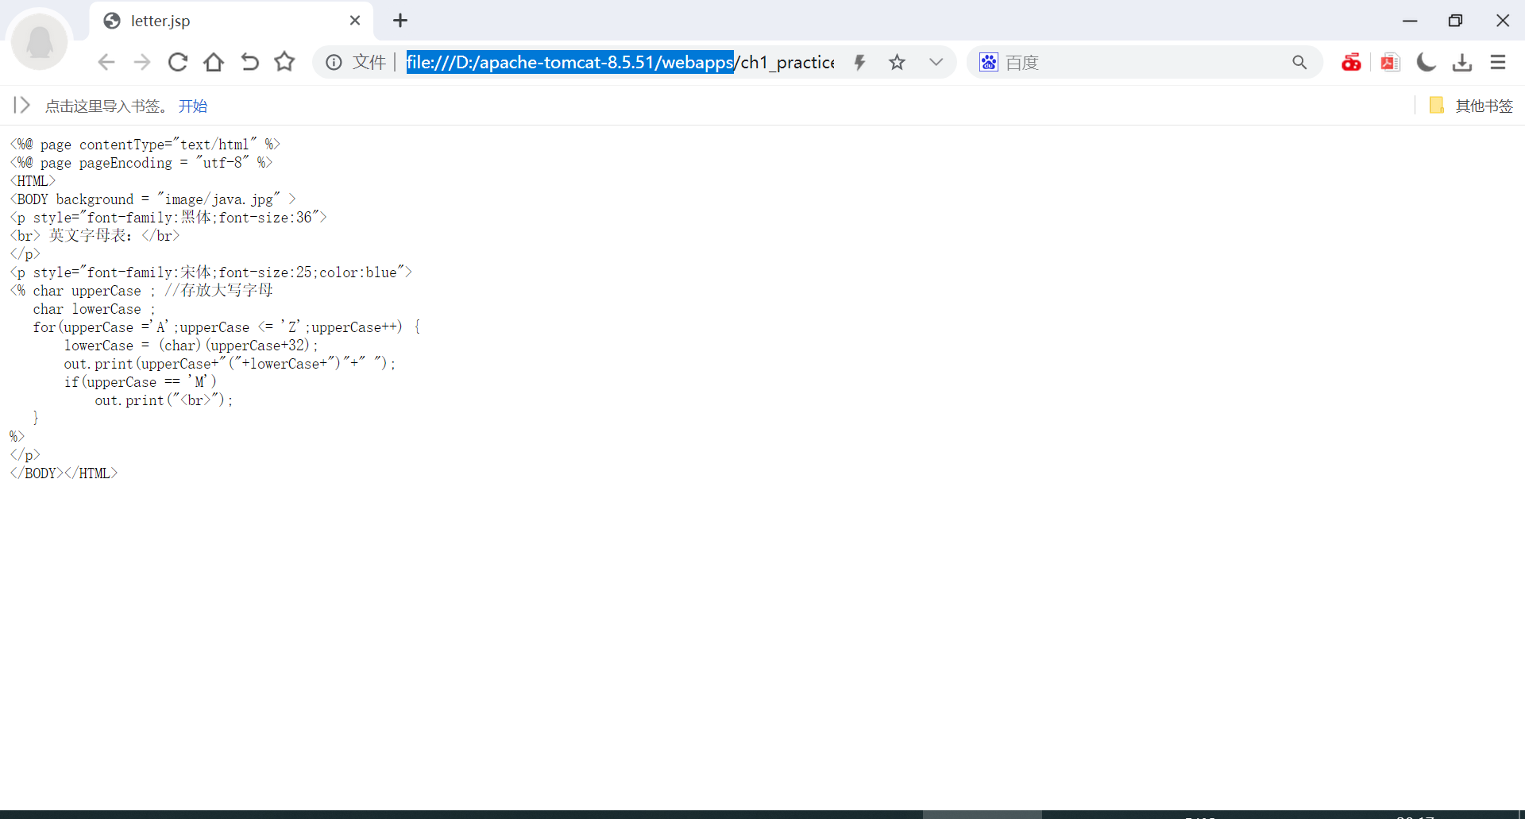The image size is (1525, 819).
Task: Close the letter.jsp tab
Action: pos(355,21)
